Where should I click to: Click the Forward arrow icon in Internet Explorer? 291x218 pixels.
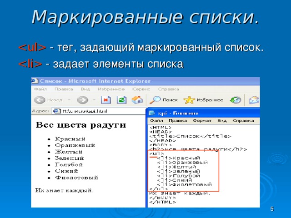click(83, 100)
